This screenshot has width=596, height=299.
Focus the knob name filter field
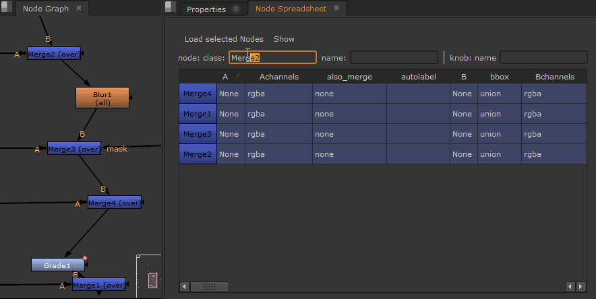[543, 58]
